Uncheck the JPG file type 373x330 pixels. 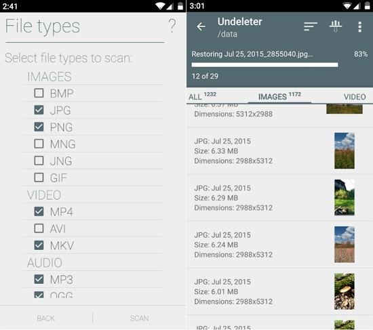pos(39,110)
